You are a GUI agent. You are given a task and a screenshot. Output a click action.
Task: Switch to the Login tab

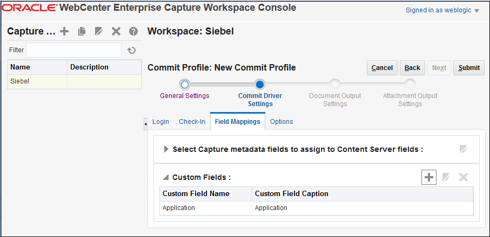pyautogui.click(x=160, y=122)
